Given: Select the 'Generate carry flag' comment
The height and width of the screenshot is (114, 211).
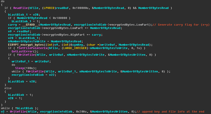Looking at the screenshot, I should [x=181, y=25].
